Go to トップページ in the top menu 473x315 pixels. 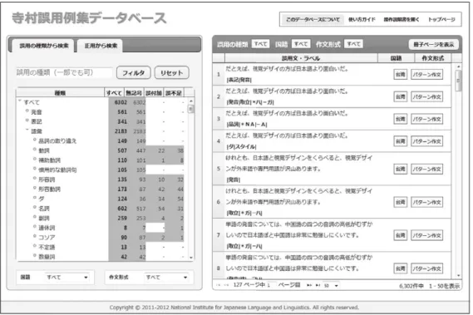[441, 19]
